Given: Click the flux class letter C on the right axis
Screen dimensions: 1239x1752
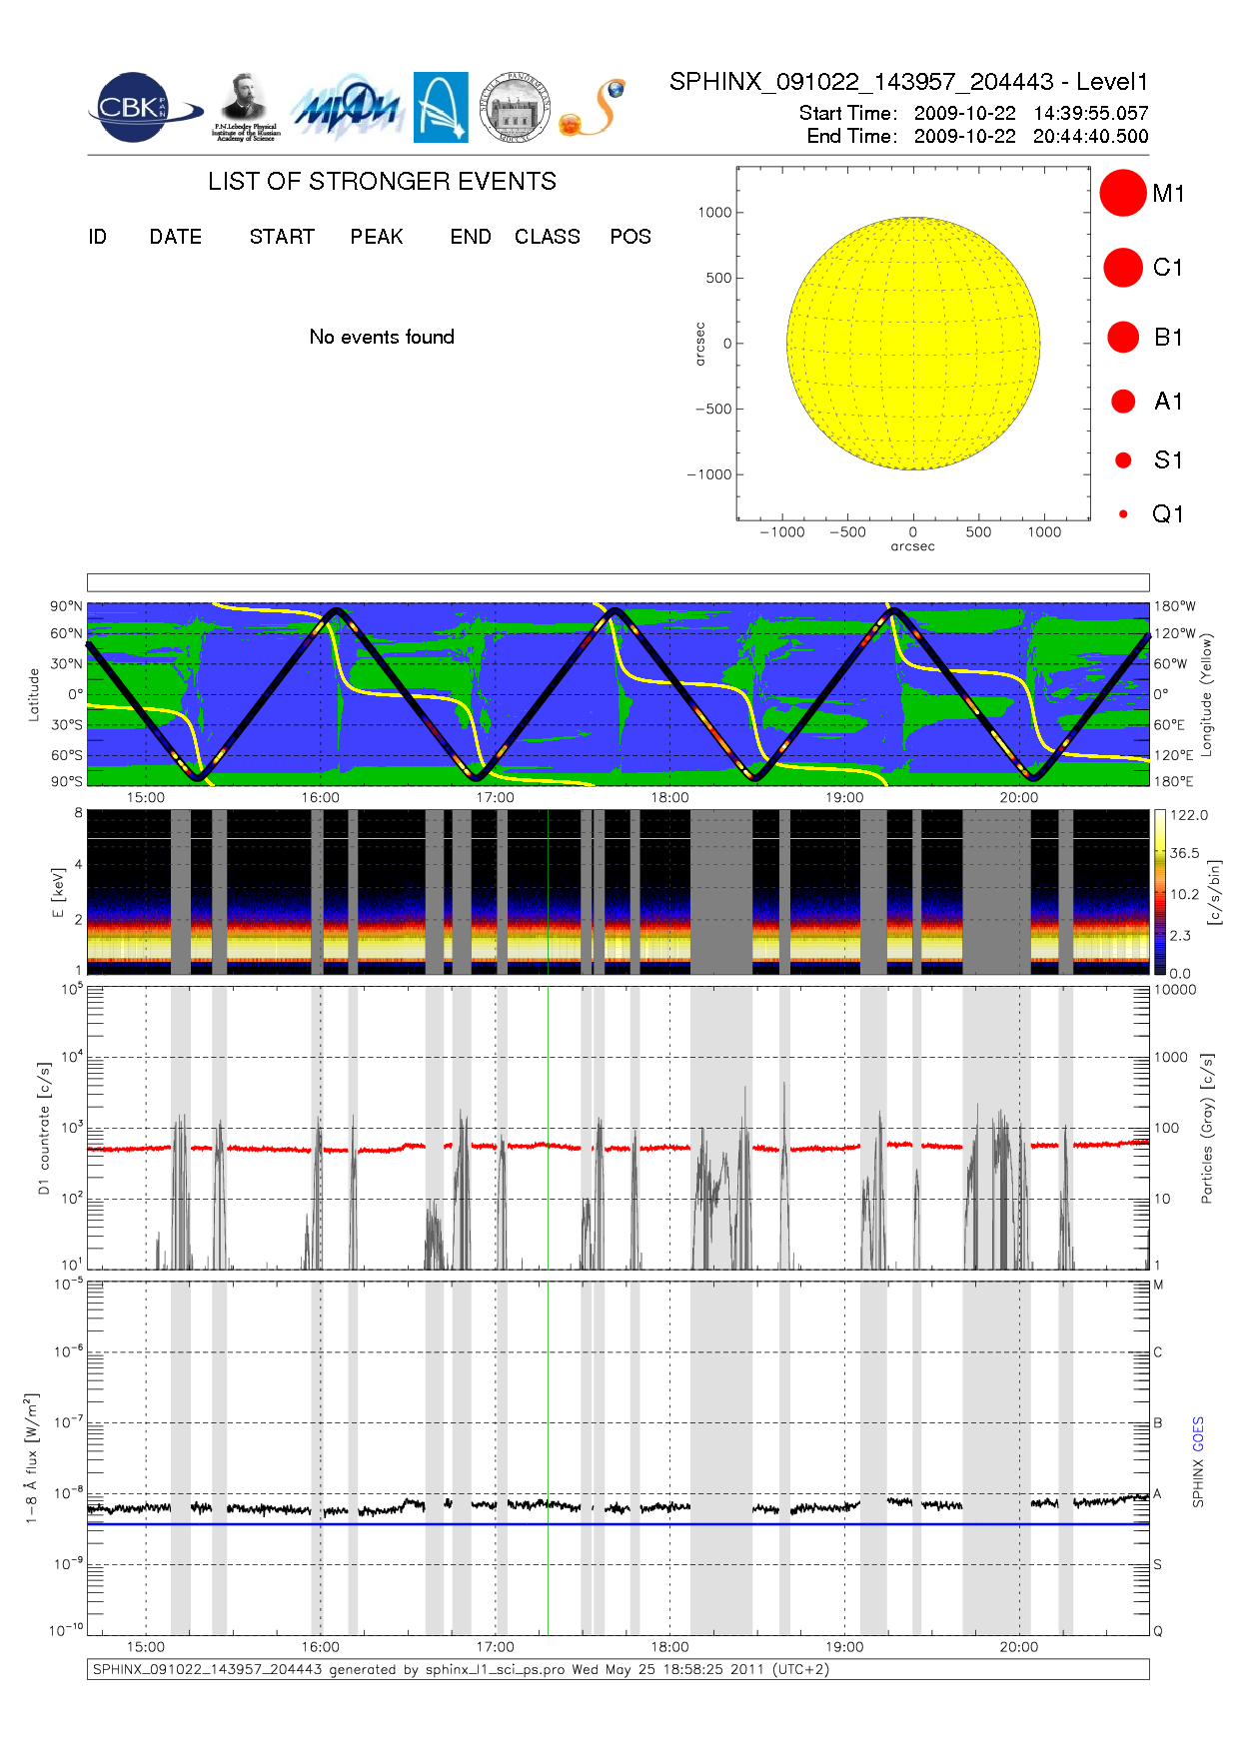Looking at the screenshot, I should pos(1158,1352).
